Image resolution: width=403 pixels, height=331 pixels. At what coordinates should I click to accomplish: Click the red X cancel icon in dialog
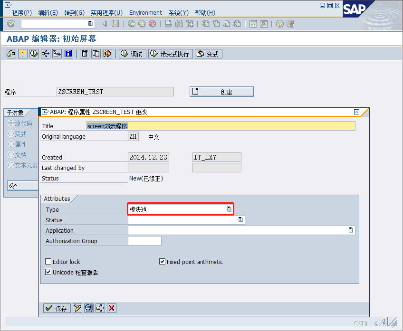pos(112,308)
